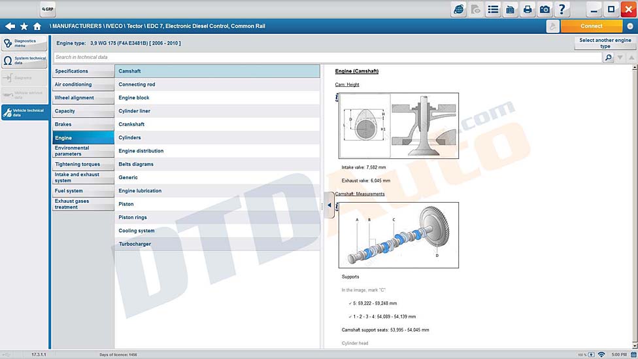Click the details panel vertical scrollbar
Viewport: 638px width, 359px height.
tap(634, 207)
